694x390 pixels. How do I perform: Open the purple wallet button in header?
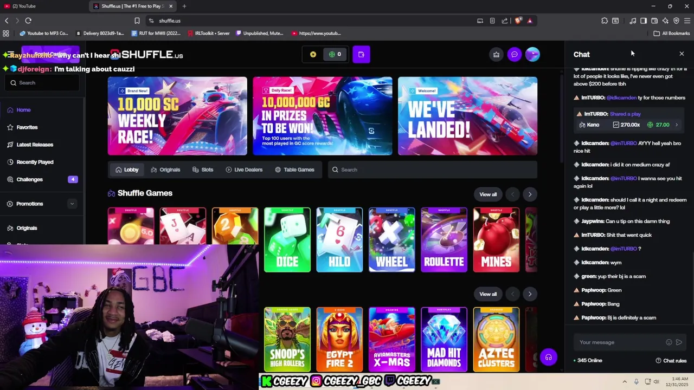[x=361, y=54]
